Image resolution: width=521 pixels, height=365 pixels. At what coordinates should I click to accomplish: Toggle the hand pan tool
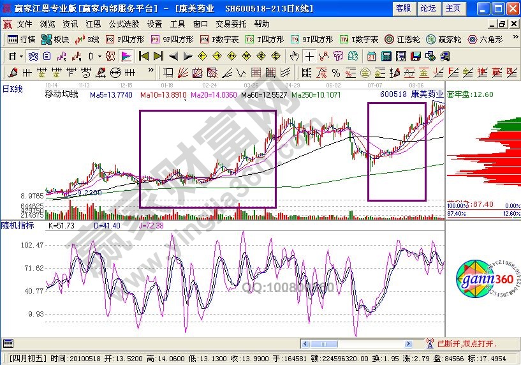295,56
